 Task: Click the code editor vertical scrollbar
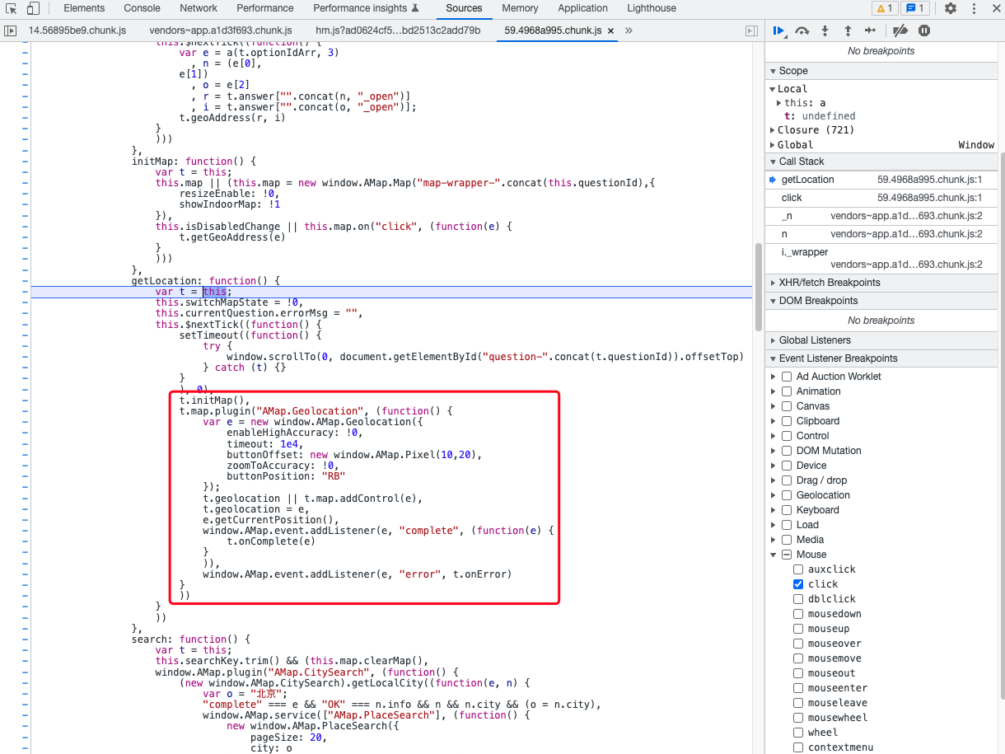[758, 286]
